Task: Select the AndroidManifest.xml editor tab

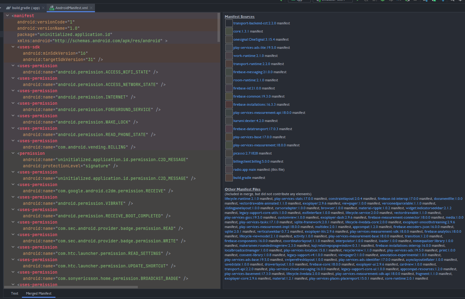Action: pyautogui.click(x=71, y=8)
